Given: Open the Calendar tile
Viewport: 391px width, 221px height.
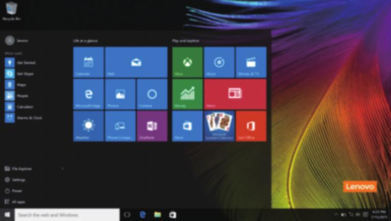Looking at the screenshot, I should (88, 62).
